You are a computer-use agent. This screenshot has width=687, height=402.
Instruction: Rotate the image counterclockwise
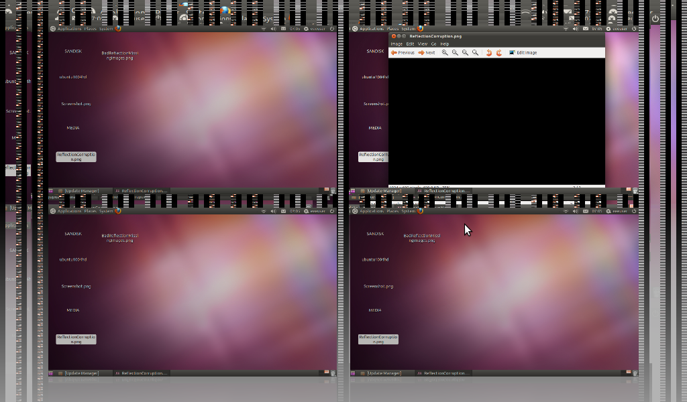click(488, 52)
